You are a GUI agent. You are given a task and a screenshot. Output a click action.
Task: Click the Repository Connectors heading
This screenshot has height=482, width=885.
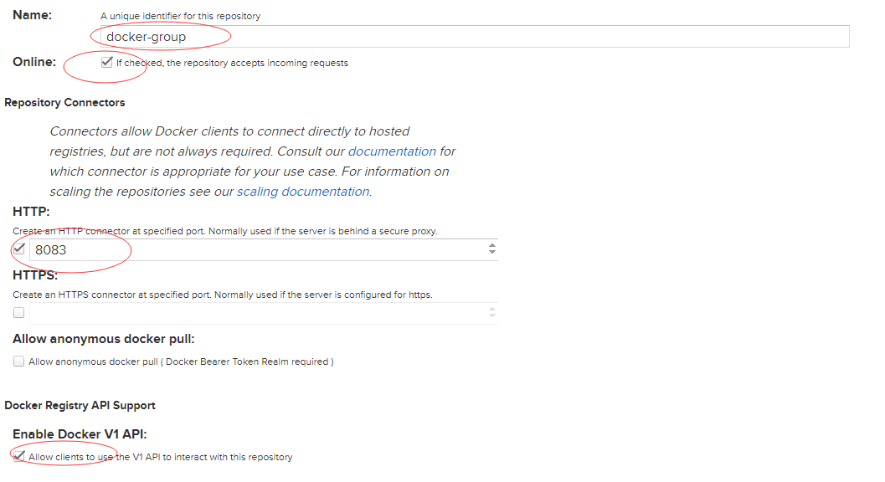64,102
